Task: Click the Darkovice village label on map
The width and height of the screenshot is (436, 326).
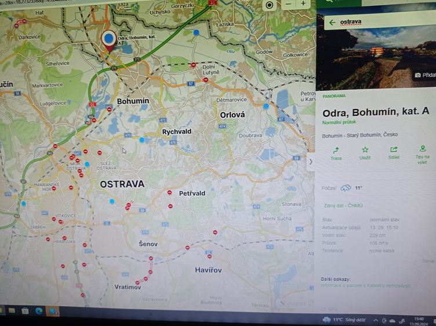Action: [29, 37]
